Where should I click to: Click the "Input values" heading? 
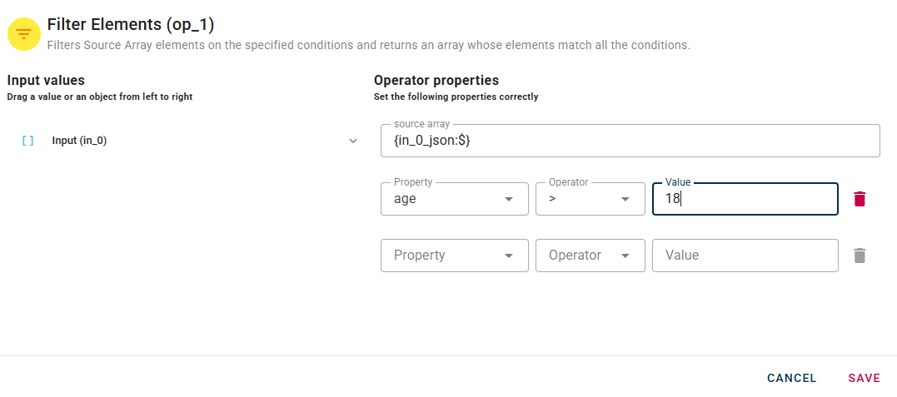46,81
